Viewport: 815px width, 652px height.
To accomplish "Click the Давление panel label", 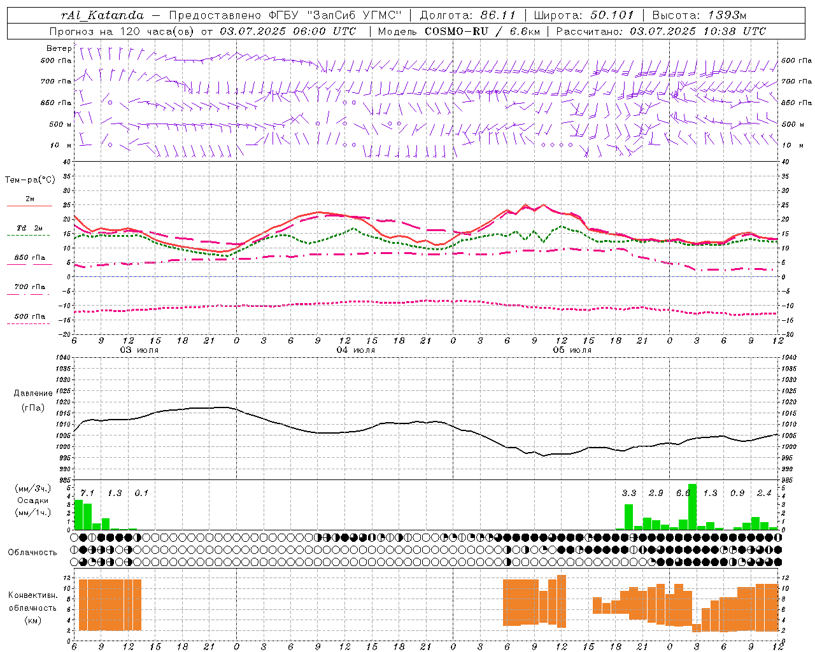I will [33, 393].
